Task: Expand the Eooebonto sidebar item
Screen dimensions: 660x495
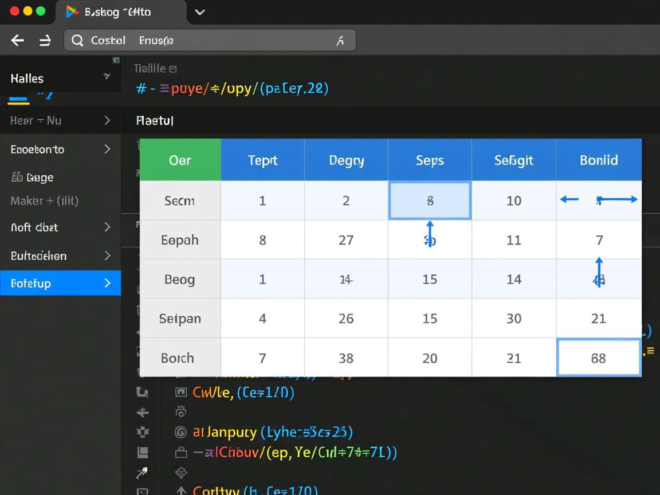Action: point(107,149)
